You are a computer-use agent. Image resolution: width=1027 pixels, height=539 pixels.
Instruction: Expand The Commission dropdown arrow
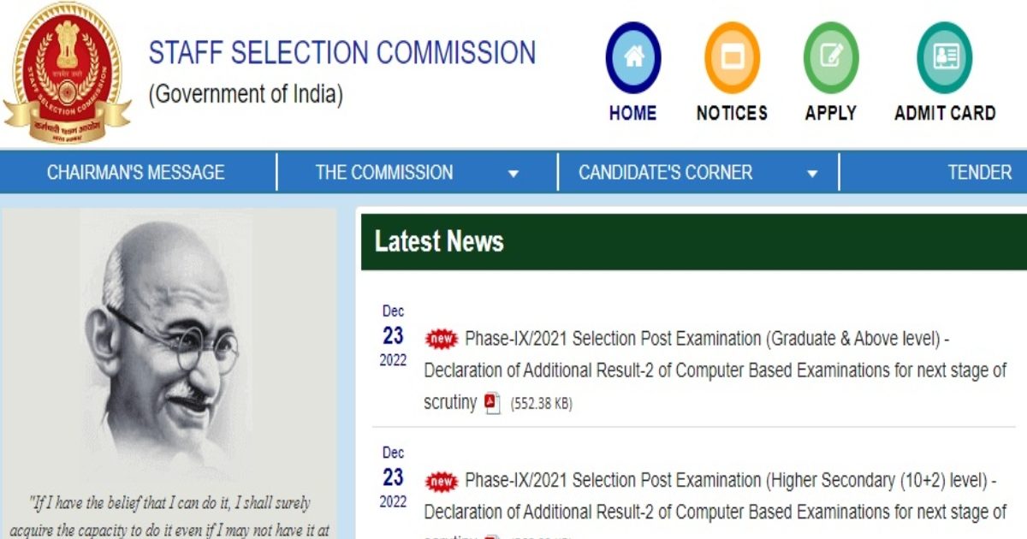(513, 174)
